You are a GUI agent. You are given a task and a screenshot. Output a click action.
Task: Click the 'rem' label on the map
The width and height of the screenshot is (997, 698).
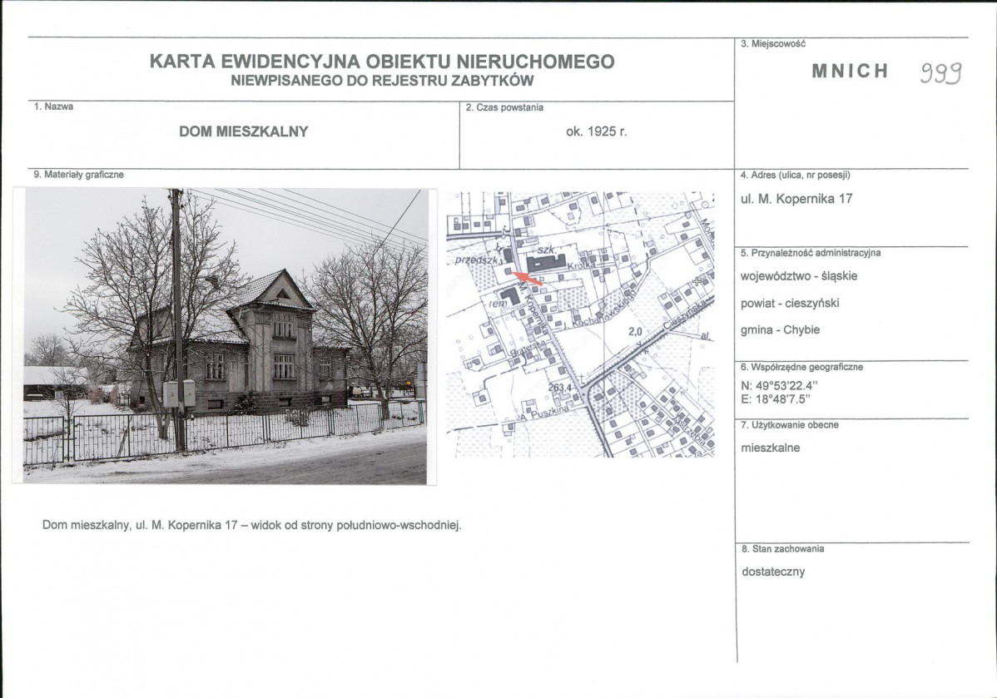pos(498,303)
